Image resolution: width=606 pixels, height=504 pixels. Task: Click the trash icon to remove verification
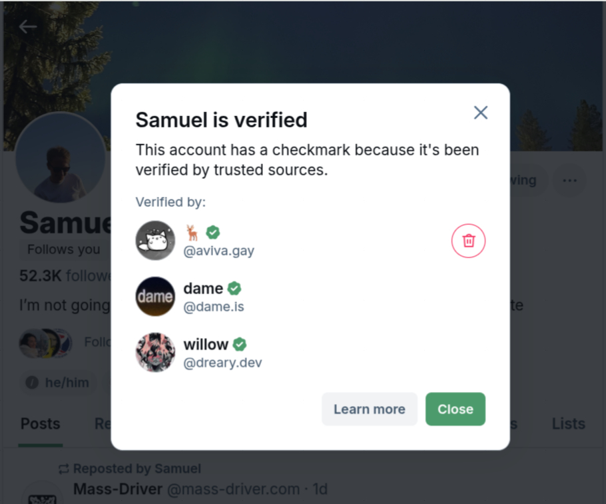pyautogui.click(x=468, y=241)
